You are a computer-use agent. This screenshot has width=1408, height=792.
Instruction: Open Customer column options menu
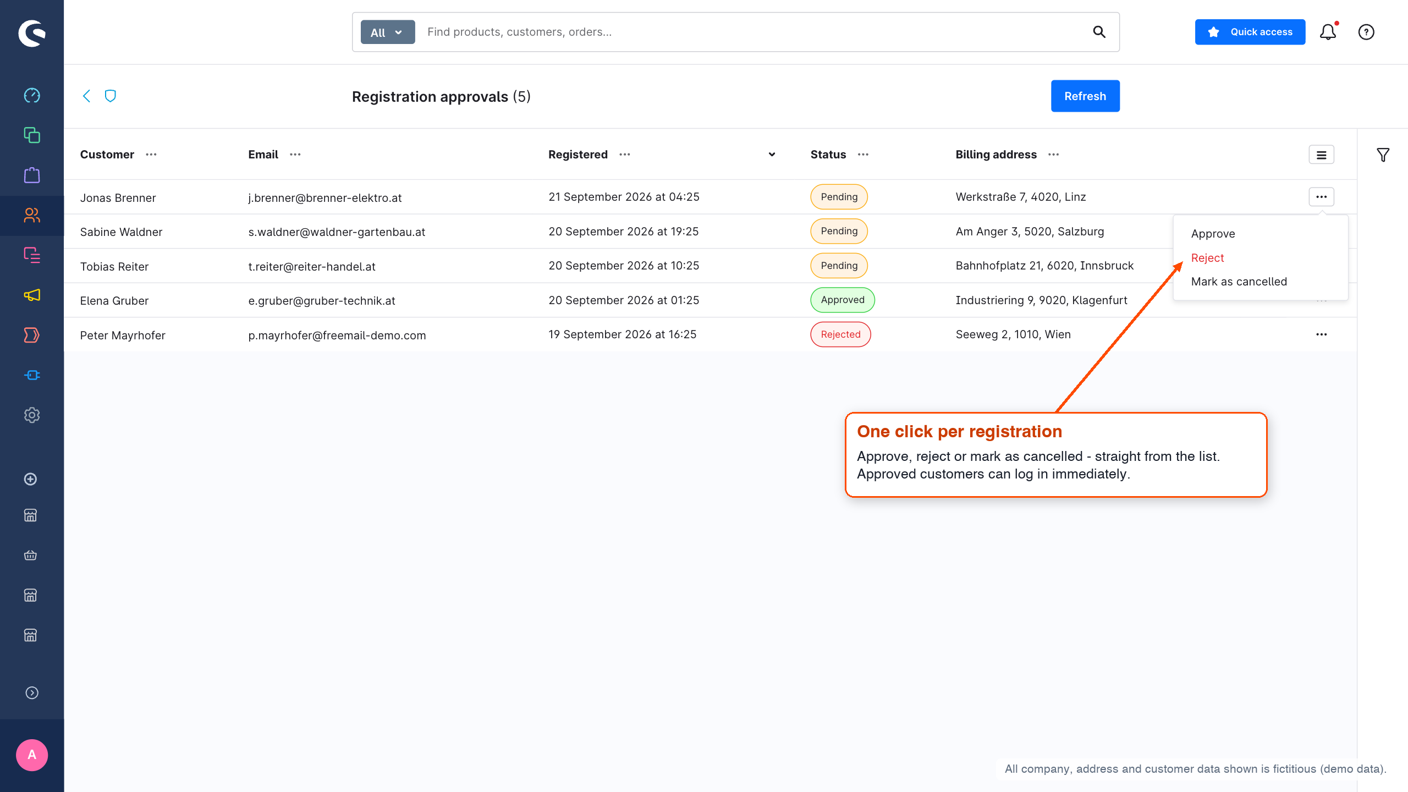[151, 155]
